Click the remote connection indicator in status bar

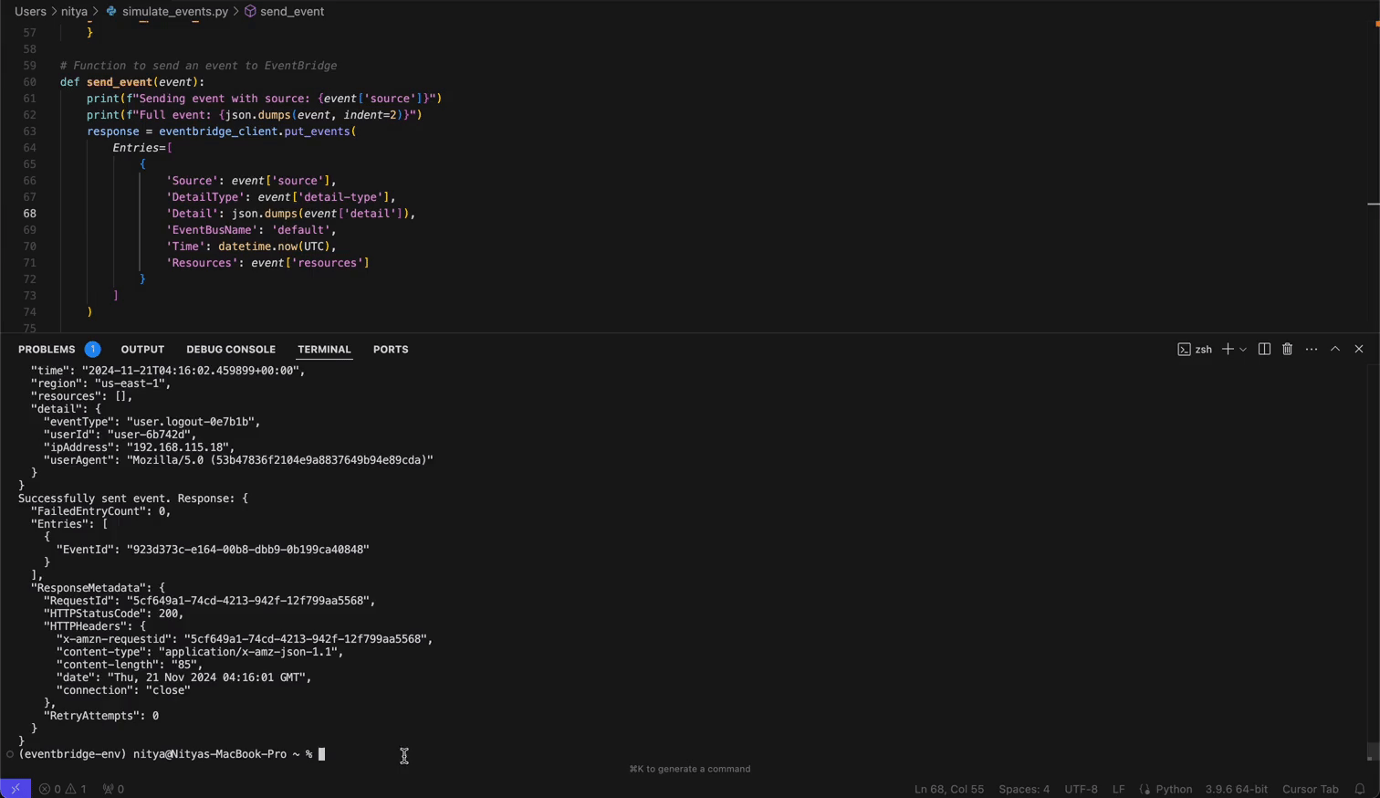tap(14, 788)
